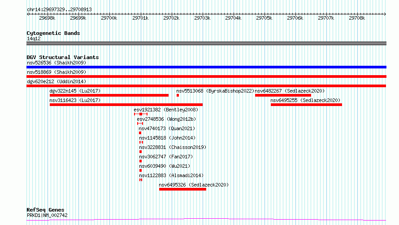Click the nsv1145818 variant glyph
Image resolution: width=399 pixels, height=225 pixels.
141,142
